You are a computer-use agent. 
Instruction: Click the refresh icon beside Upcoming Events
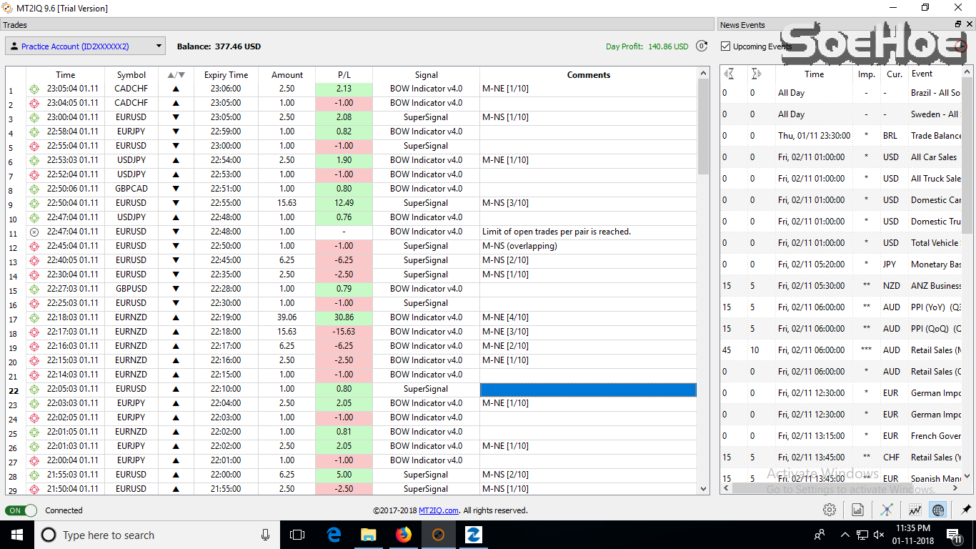click(961, 46)
